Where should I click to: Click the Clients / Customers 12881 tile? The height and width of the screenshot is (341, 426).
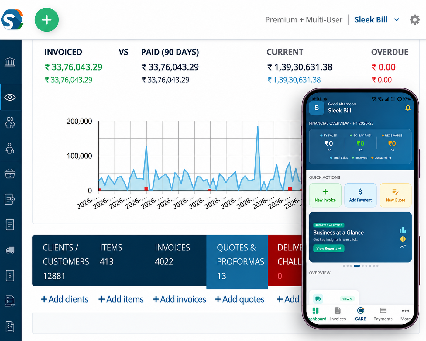coord(66,261)
